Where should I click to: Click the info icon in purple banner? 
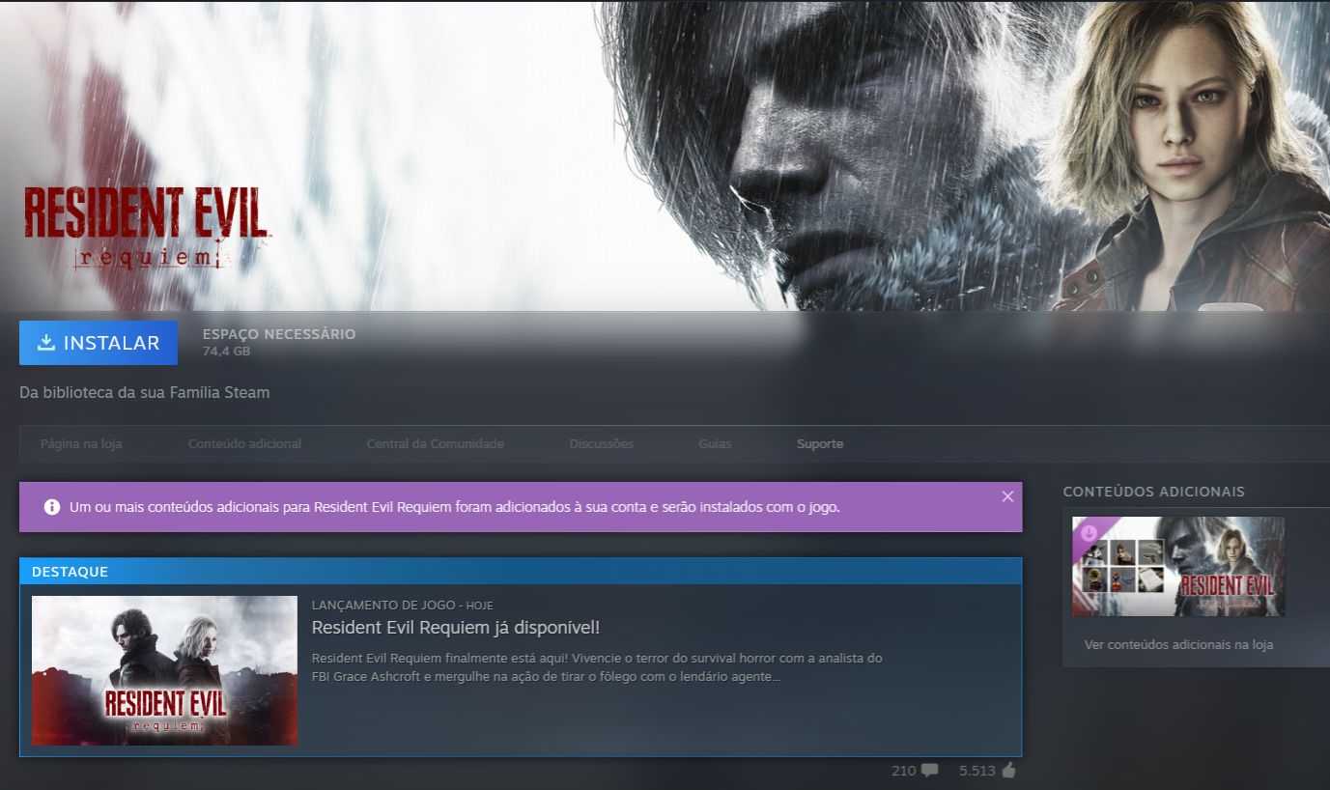coord(51,507)
